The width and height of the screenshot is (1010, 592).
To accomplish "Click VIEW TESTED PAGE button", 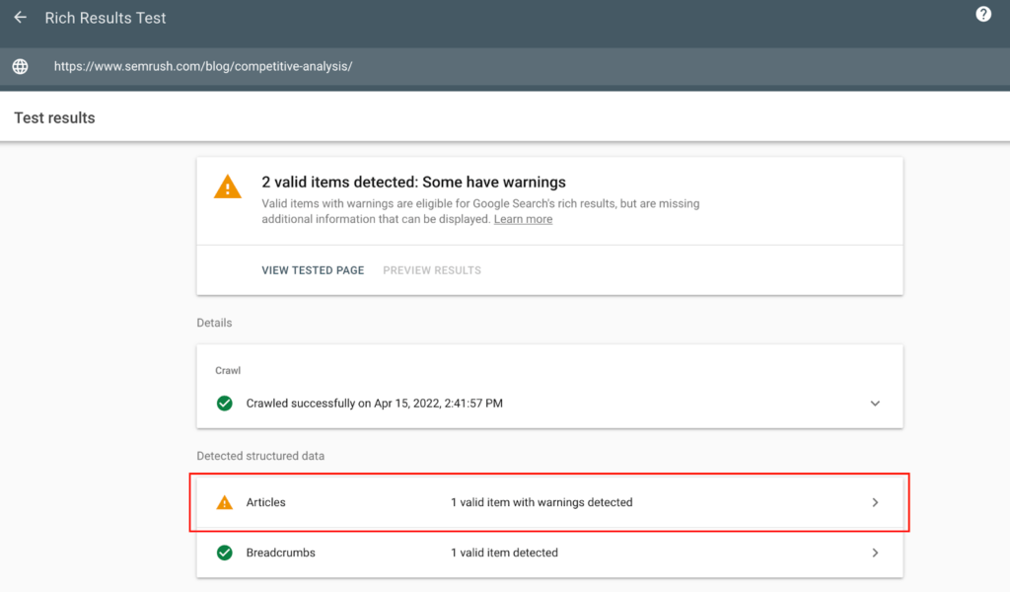I will click(313, 270).
